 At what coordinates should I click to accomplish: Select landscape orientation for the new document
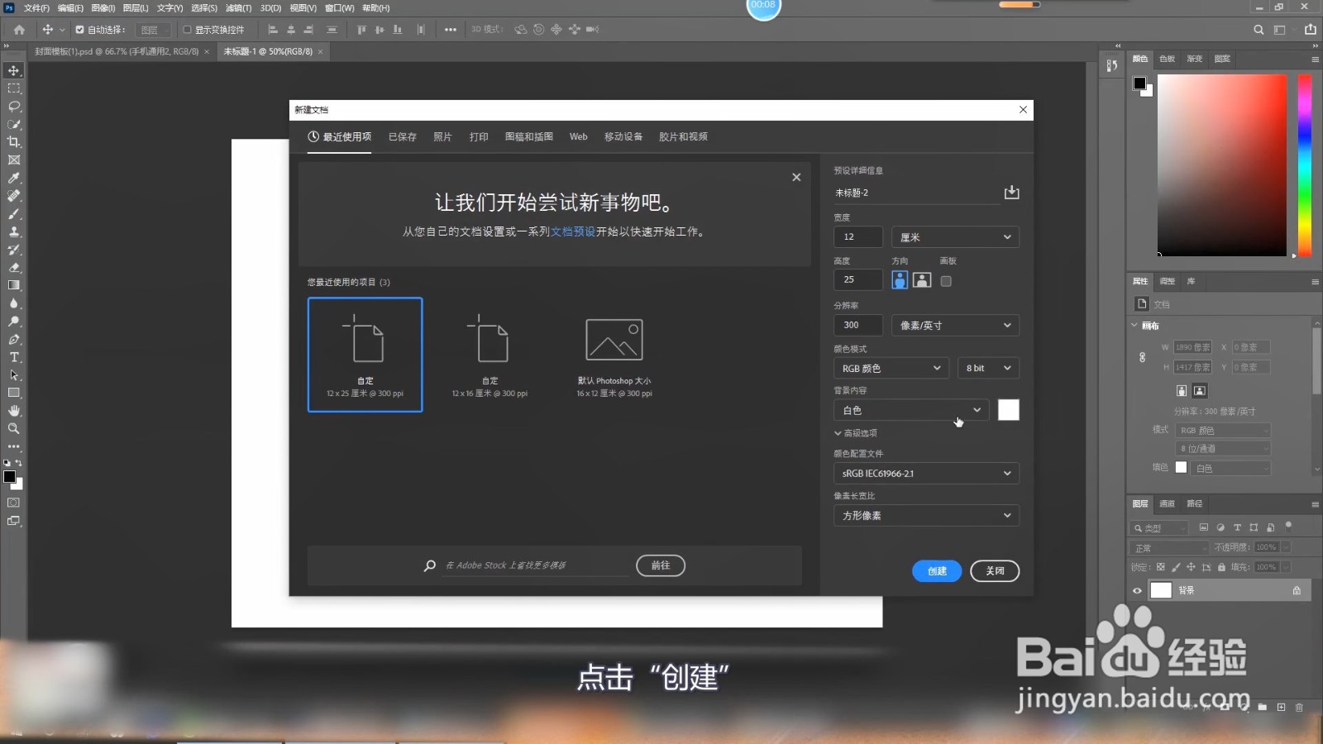[922, 279]
